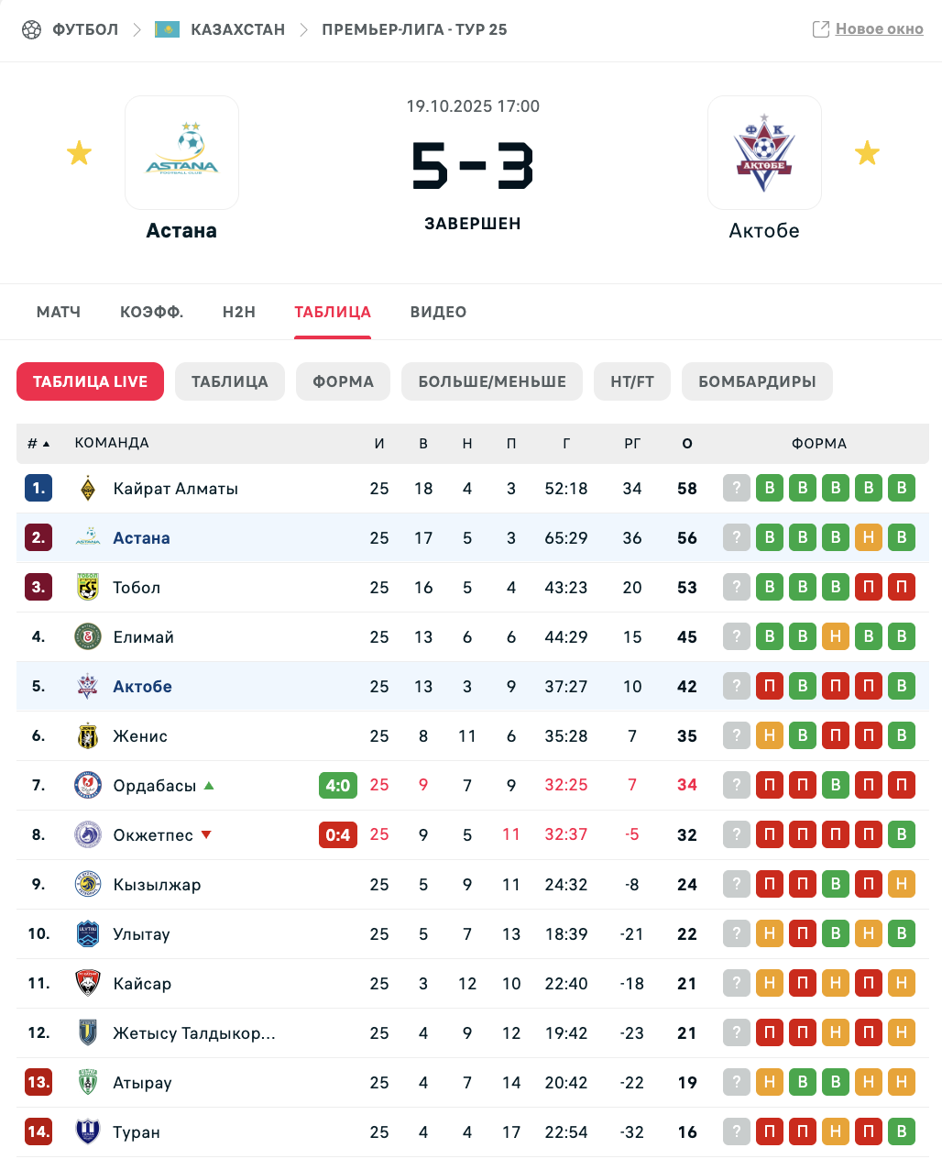Click the Ordabasy team logo

(88, 786)
